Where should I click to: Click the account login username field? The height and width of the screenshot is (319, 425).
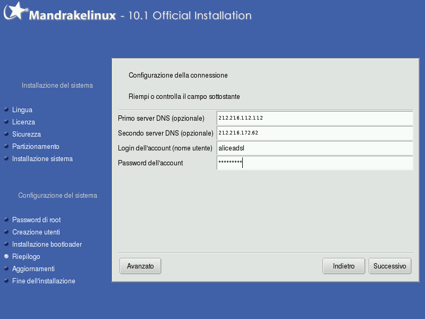(314, 148)
